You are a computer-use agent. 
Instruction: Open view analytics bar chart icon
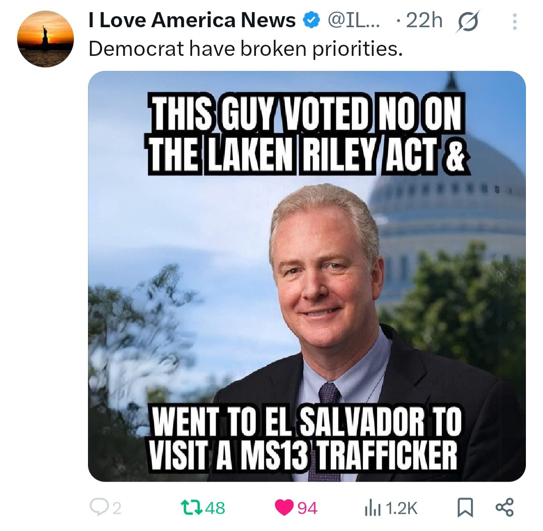[x=373, y=508]
